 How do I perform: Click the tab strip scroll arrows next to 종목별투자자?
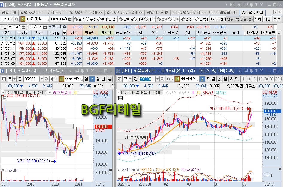click(x=278, y=12)
